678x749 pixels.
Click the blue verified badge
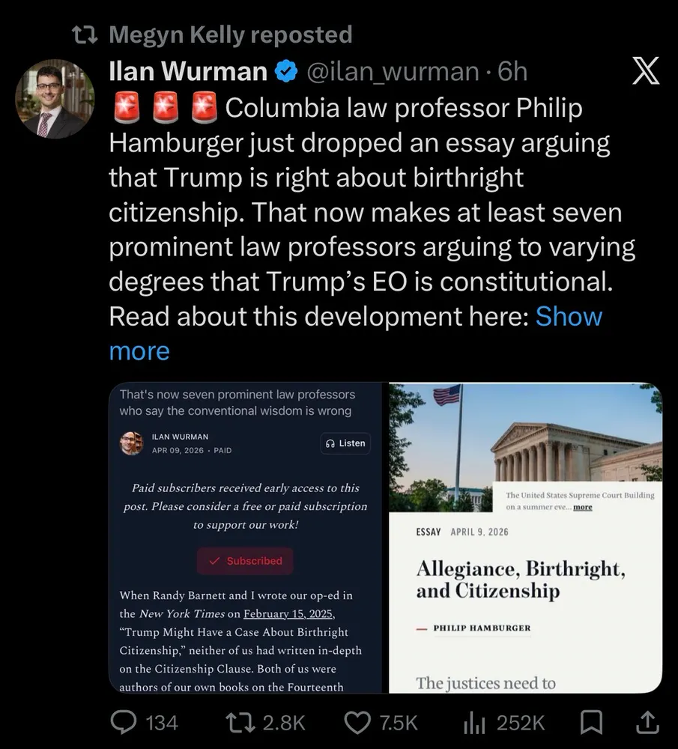pos(286,72)
